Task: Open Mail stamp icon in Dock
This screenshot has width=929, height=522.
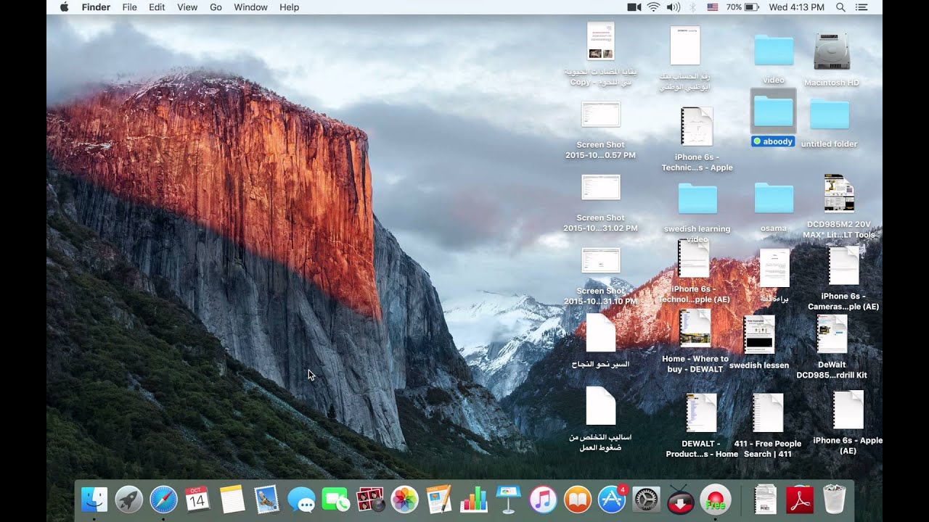Action: click(x=267, y=500)
